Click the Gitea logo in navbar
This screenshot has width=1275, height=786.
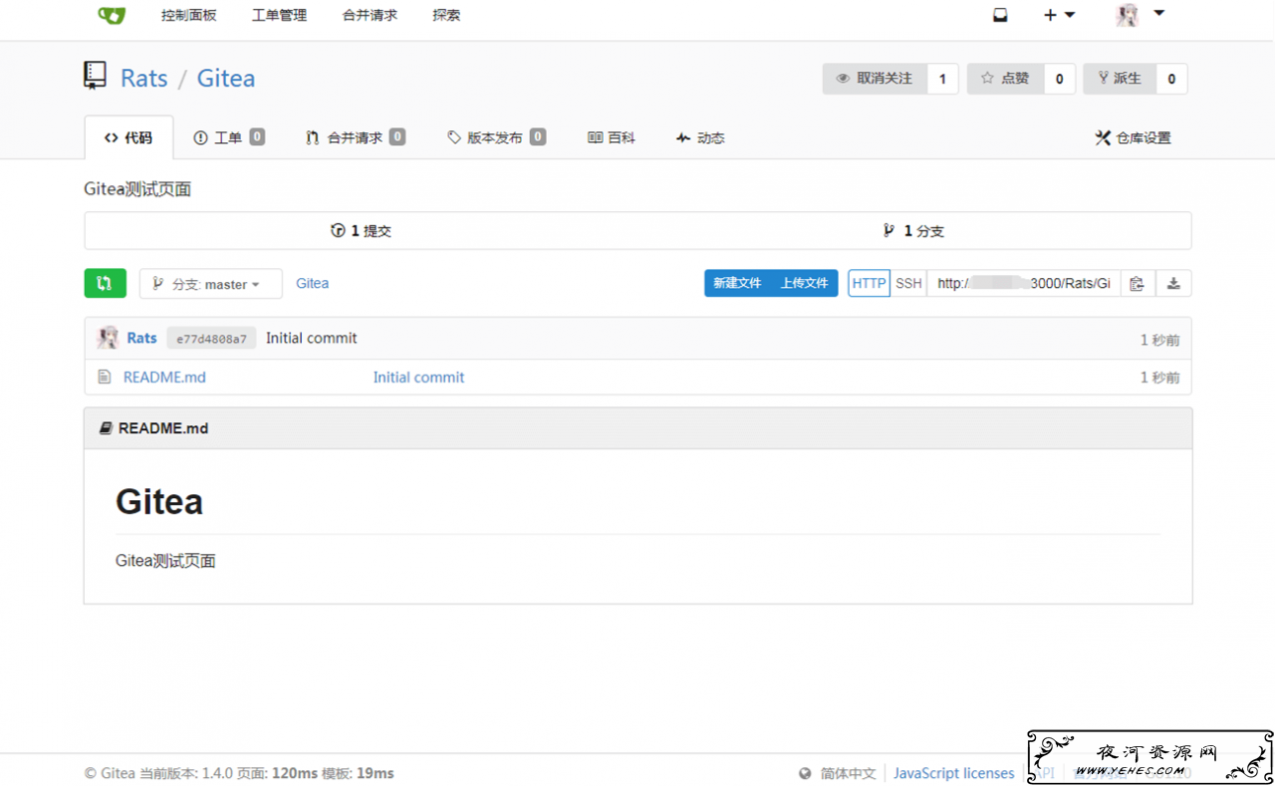point(112,15)
